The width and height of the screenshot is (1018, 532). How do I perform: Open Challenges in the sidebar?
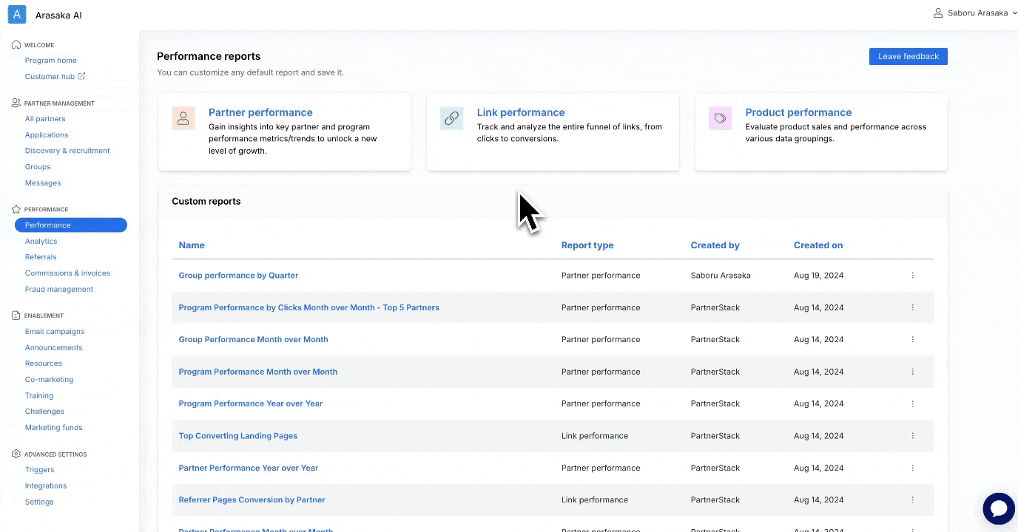coord(44,412)
